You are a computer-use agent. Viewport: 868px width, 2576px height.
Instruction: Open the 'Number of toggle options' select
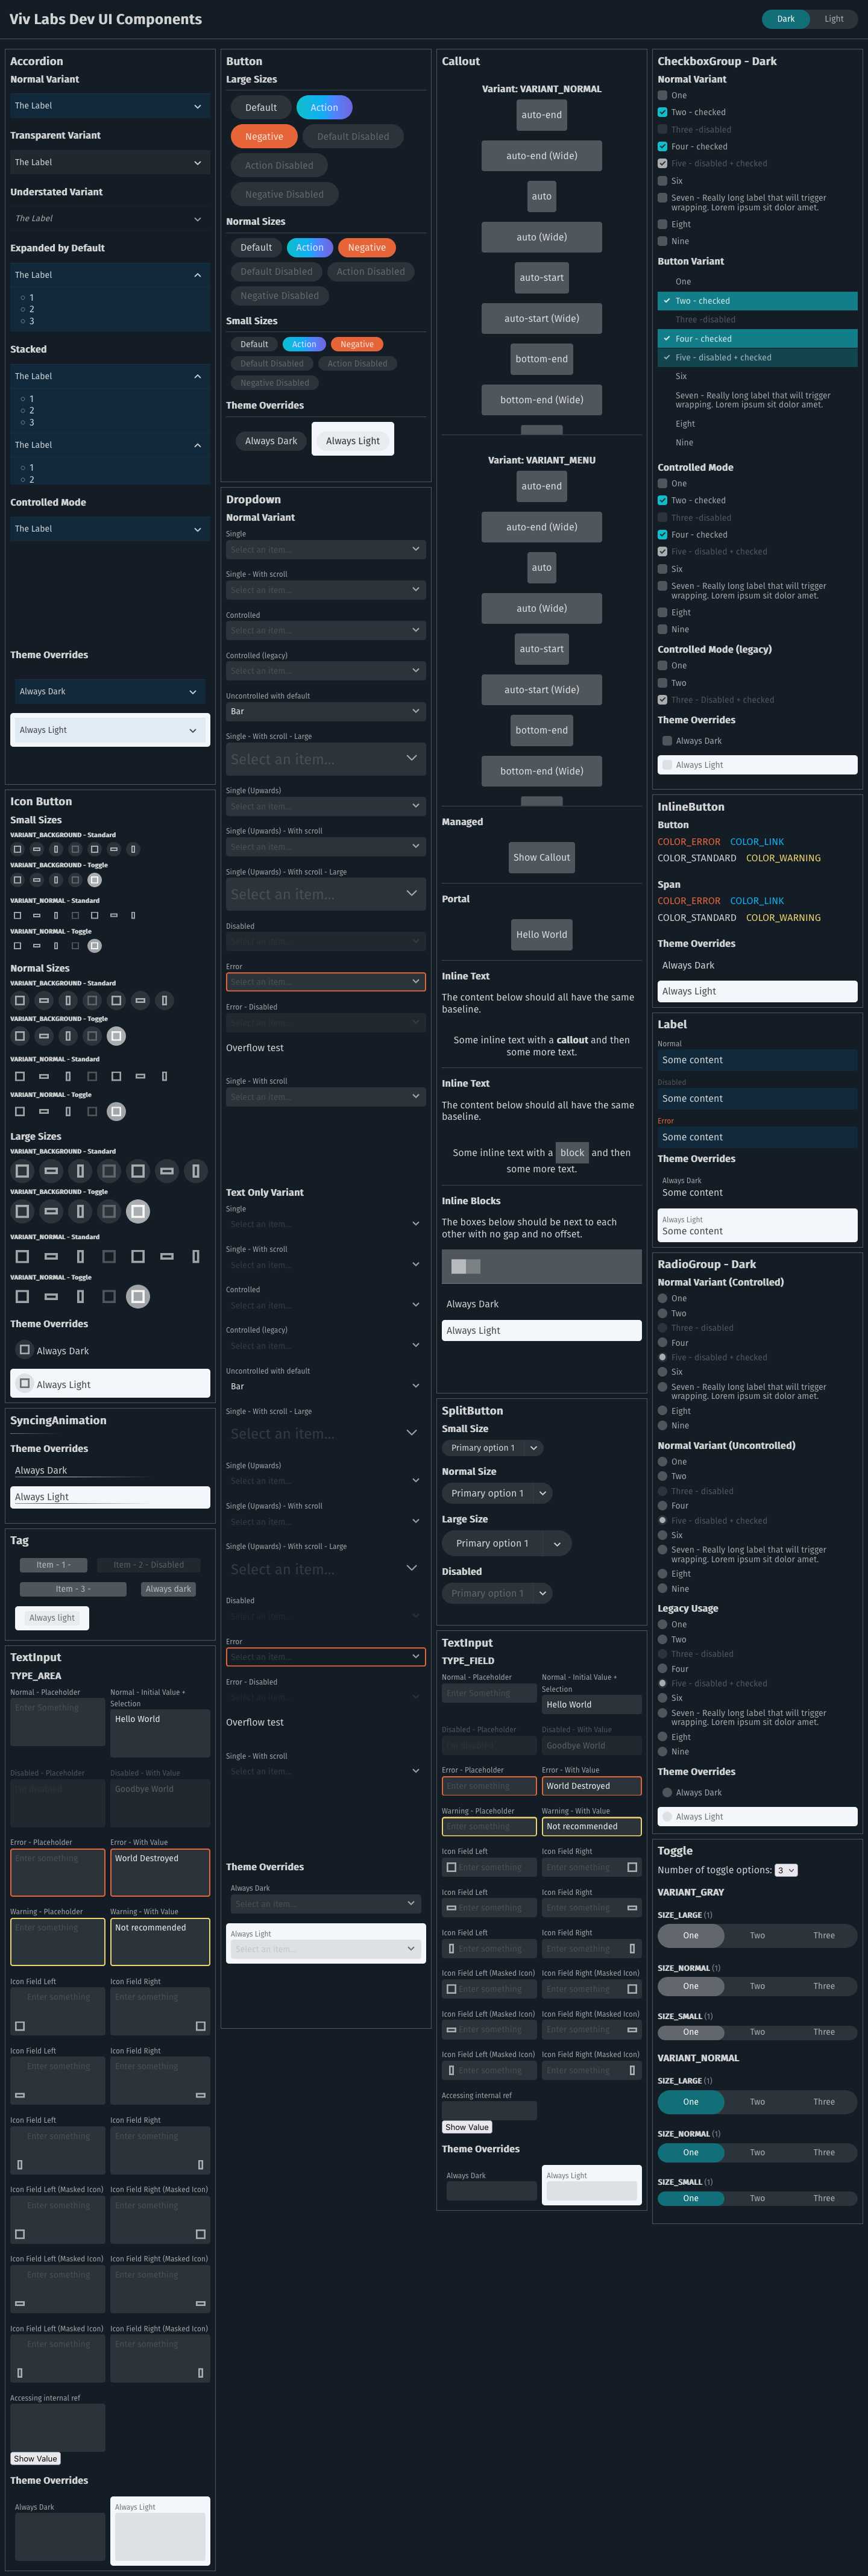(786, 1869)
